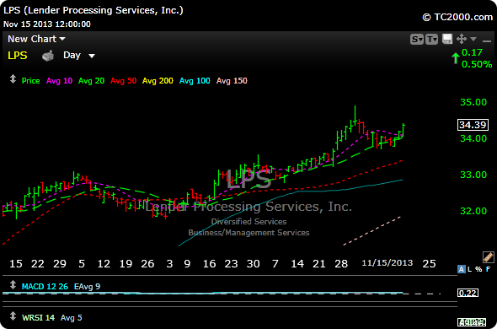Toggle the F scale option
Viewport: 497px width, 329px height.
tap(488, 269)
